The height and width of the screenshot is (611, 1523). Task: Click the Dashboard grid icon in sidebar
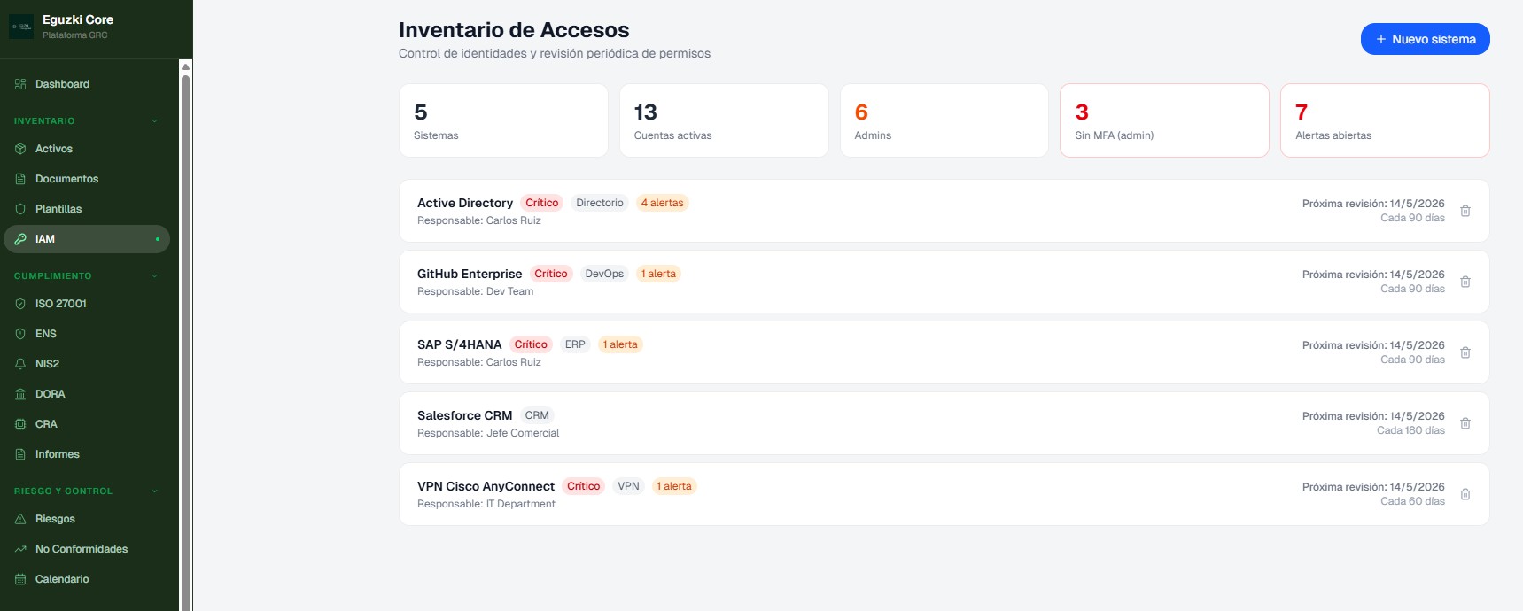(20, 84)
